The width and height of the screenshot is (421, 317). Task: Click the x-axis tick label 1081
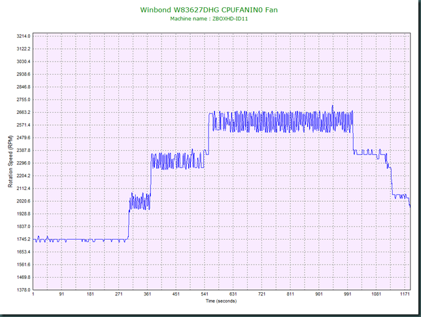pos(376,294)
